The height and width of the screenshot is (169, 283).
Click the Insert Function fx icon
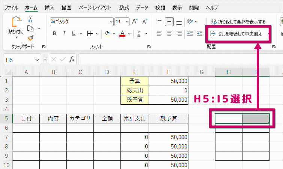point(71,59)
